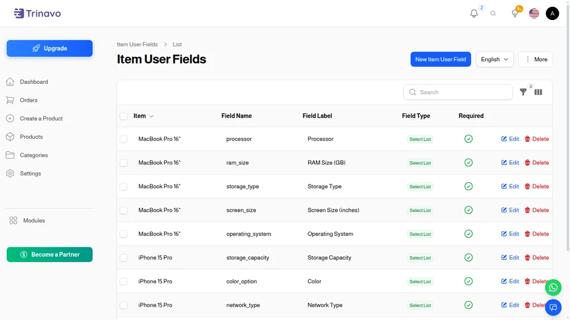Toggle the select-all checkbox in table header
The image size is (570, 320).
click(x=124, y=116)
